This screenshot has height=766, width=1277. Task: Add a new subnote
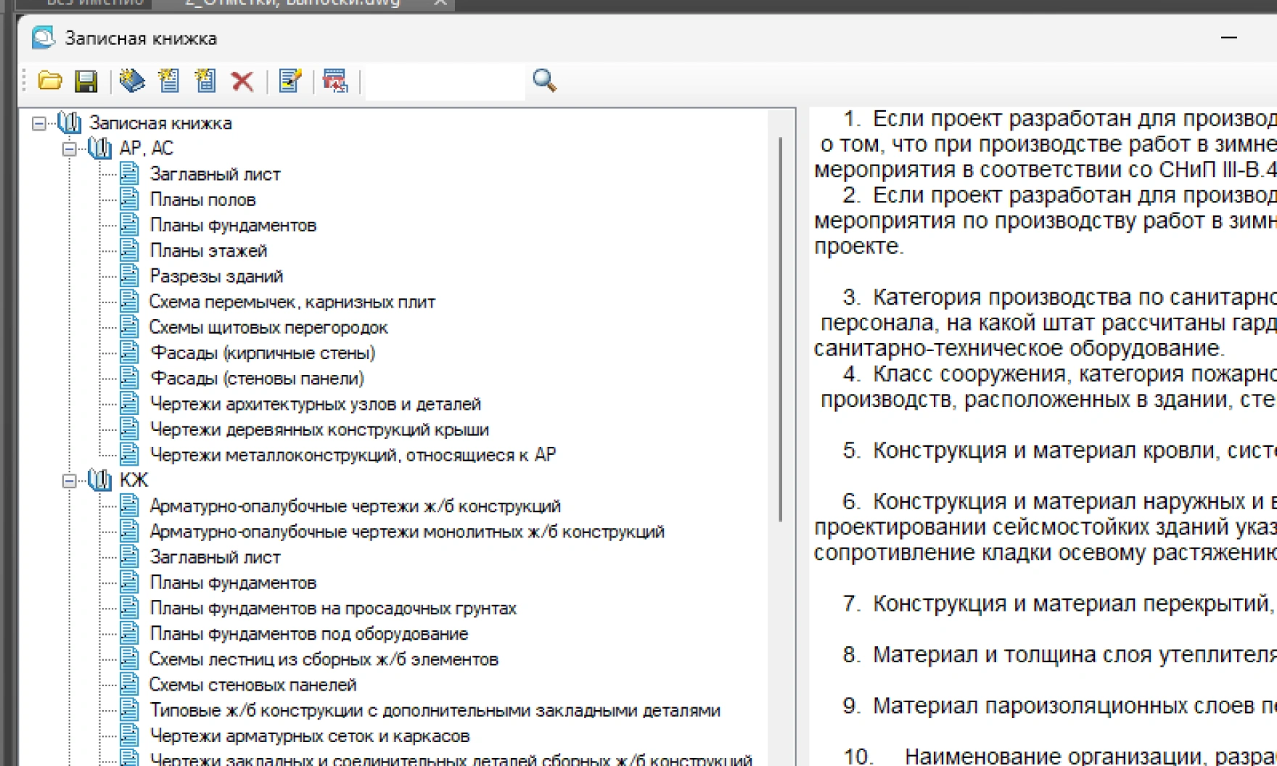tap(205, 82)
